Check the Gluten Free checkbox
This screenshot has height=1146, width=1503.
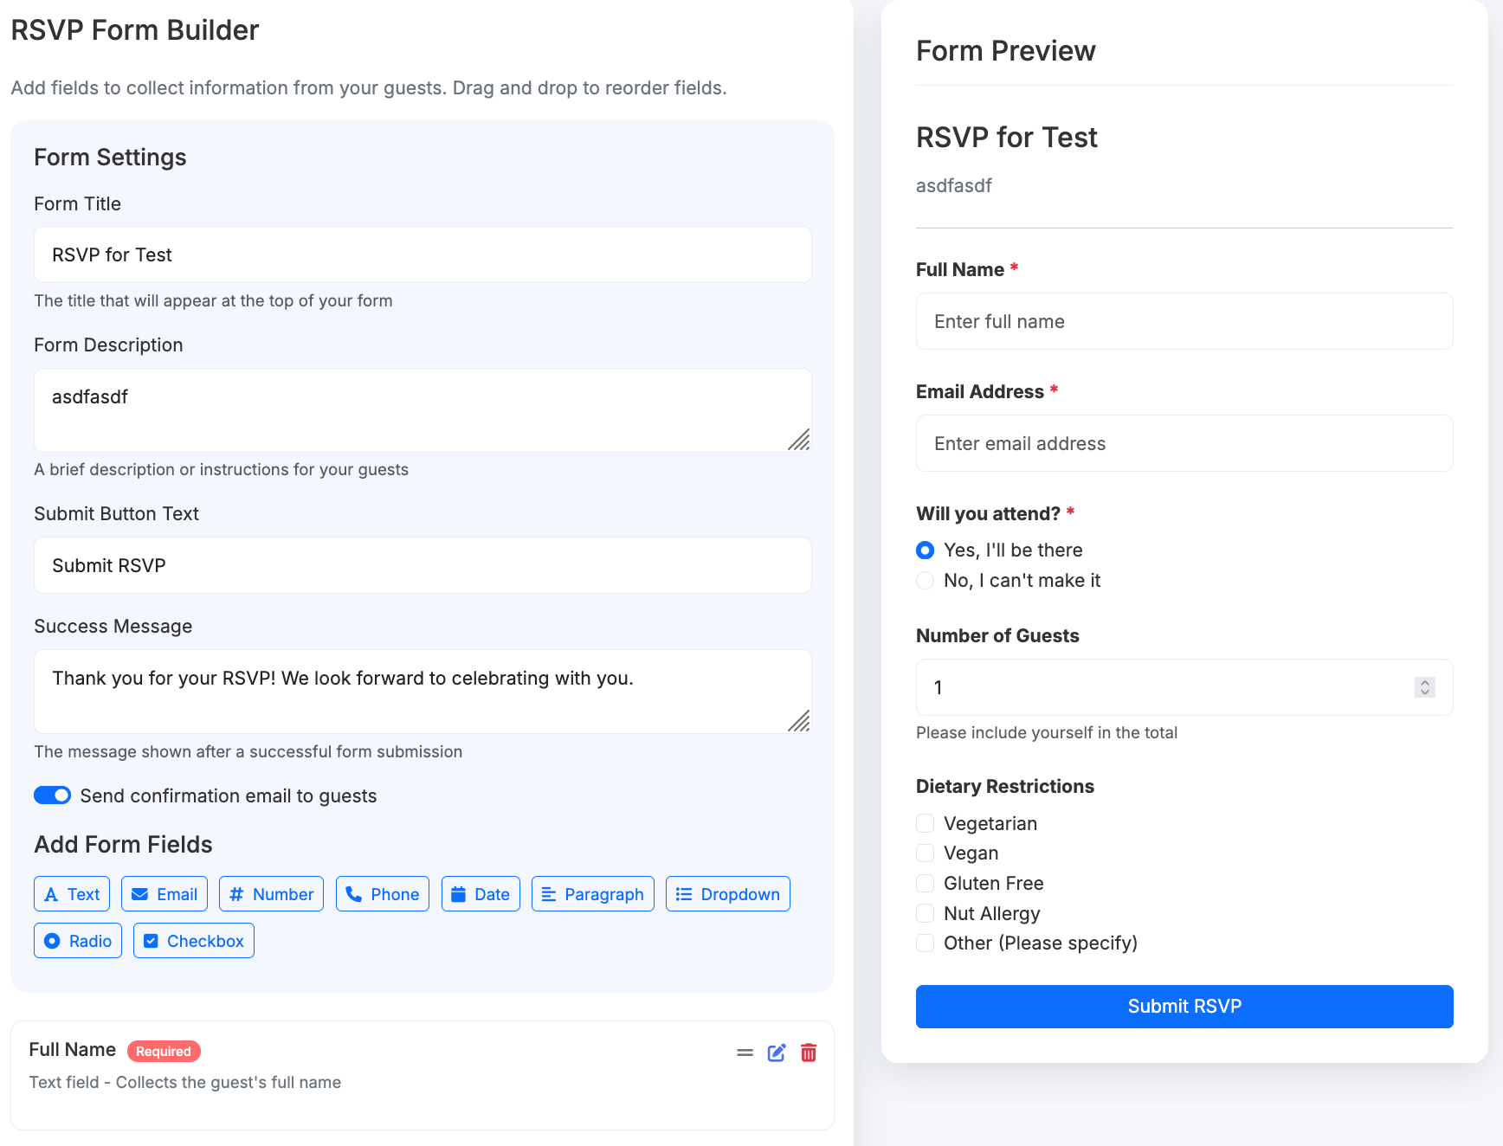point(926,884)
